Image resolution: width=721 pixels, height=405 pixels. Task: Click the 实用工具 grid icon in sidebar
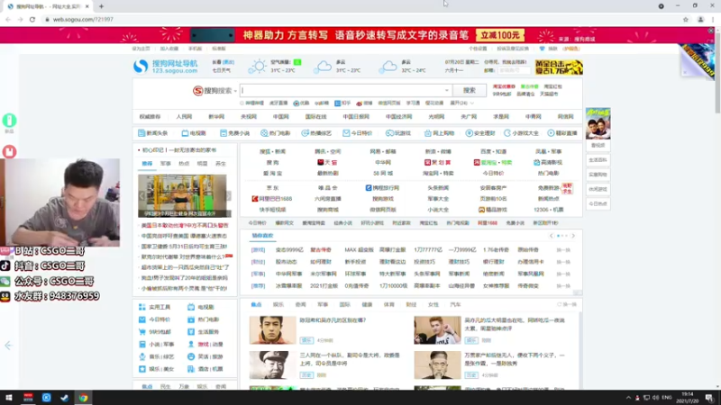(x=142, y=307)
